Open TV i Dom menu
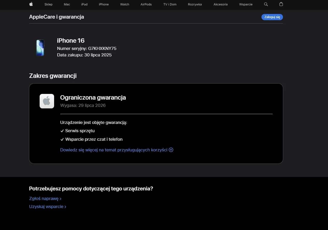This screenshot has height=230, width=328. [x=170, y=4]
